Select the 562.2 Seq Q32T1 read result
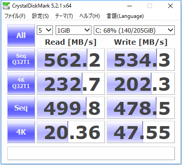Screen dimensions: 182x165 pyautogui.click(x=71, y=59)
